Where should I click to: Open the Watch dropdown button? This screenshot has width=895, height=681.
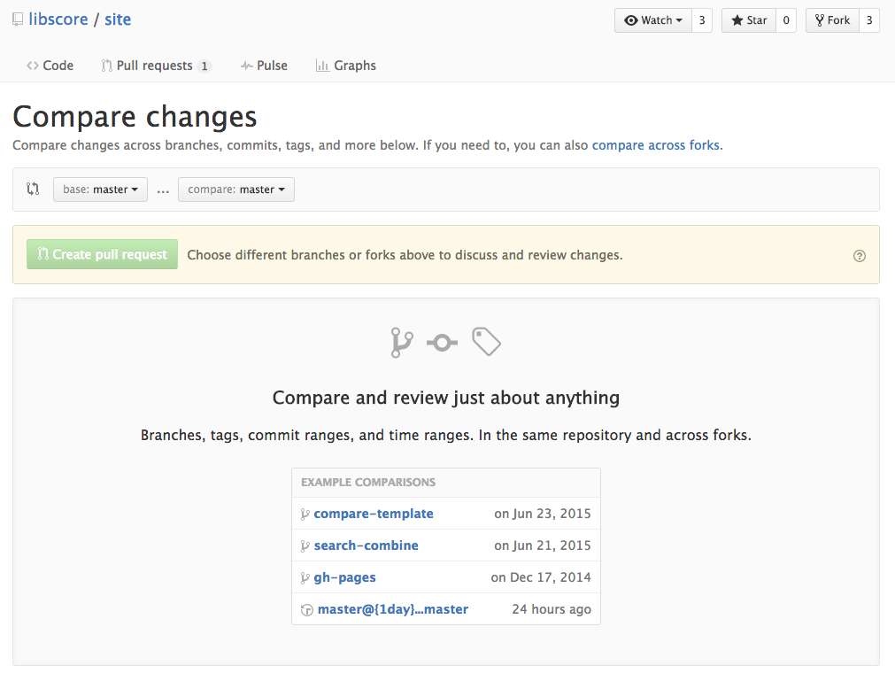click(653, 20)
